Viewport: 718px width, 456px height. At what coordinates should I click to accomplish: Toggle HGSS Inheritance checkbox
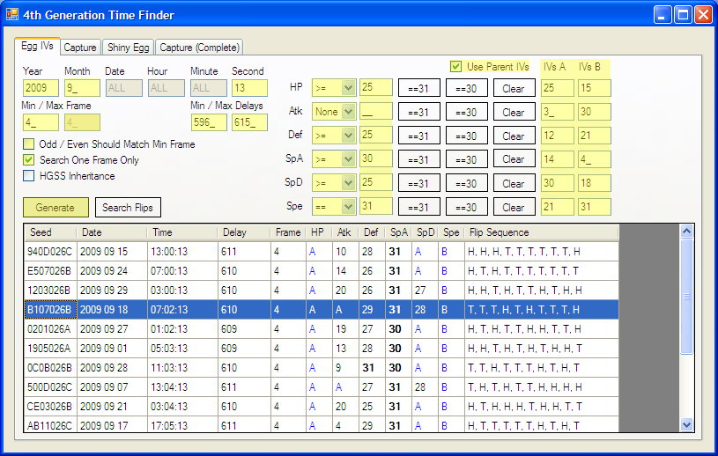tap(29, 175)
